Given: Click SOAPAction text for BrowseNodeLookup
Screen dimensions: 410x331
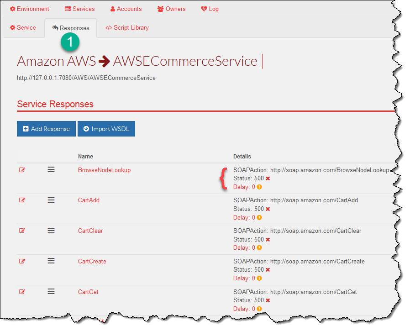Looking at the screenshot, I should pyautogui.click(x=311, y=170).
